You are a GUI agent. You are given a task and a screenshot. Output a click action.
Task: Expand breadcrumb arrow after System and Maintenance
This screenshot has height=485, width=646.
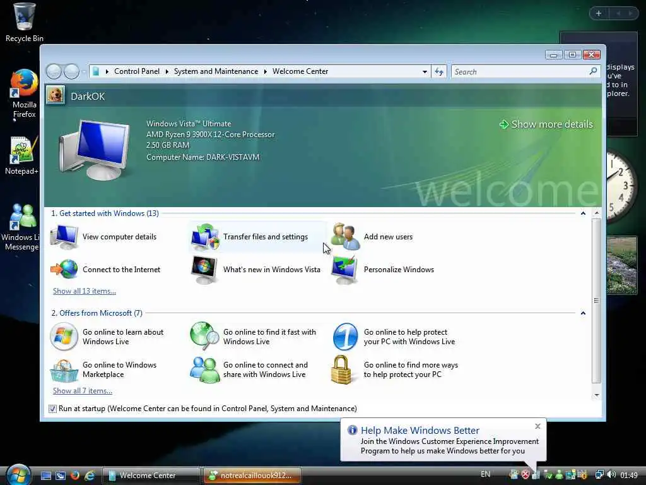[266, 72]
